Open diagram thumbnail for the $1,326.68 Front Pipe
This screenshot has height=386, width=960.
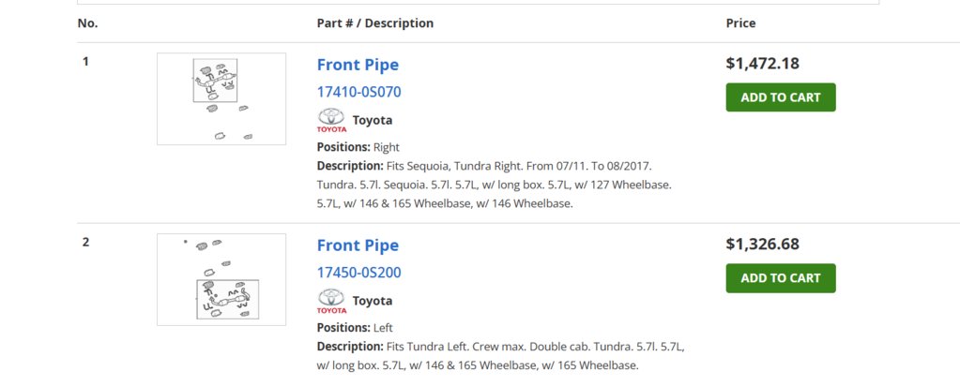pyautogui.click(x=221, y=279)
